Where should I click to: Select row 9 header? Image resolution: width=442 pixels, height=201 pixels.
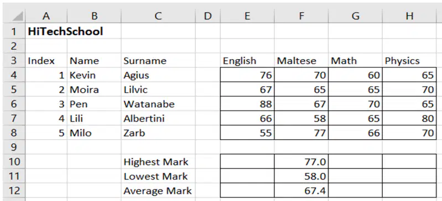coord(14,147)
